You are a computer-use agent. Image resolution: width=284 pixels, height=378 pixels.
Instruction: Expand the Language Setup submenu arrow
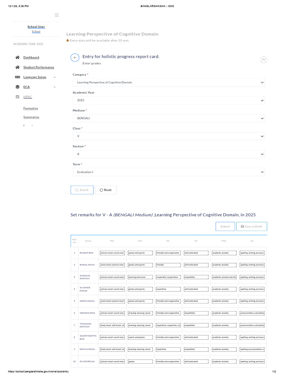(x=55, y=78)
